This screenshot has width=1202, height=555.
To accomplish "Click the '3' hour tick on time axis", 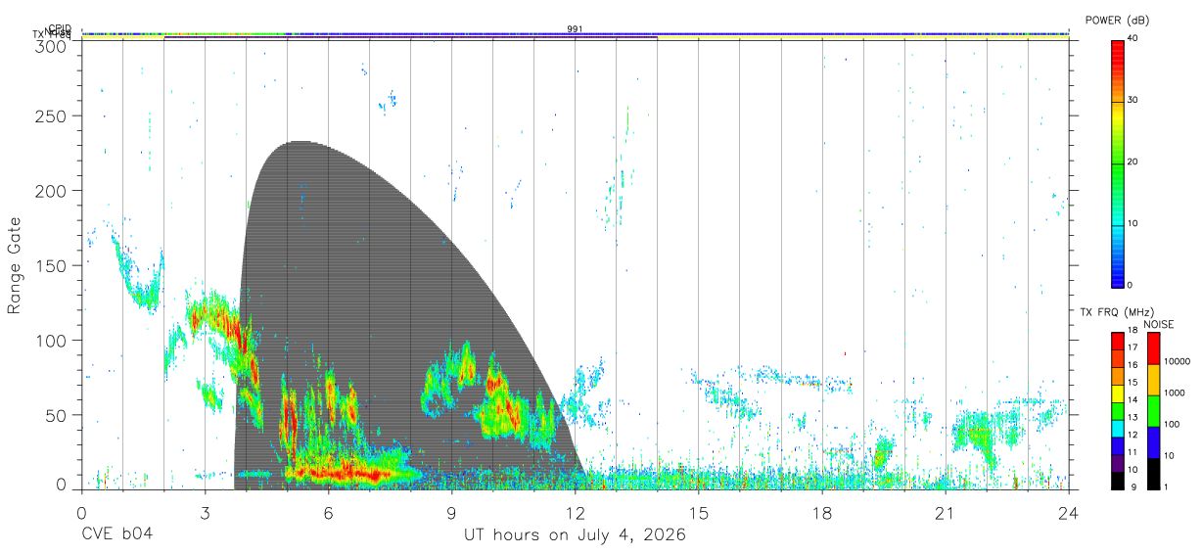I will click(x=205, y=514).
